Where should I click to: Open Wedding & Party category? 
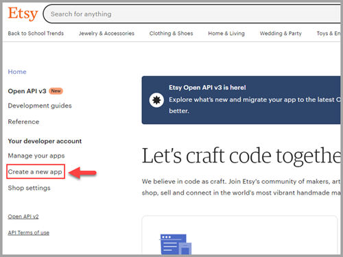coord(281,34)
